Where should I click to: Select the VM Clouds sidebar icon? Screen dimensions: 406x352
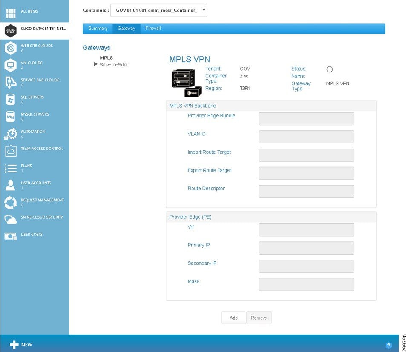tap(10, 65)
